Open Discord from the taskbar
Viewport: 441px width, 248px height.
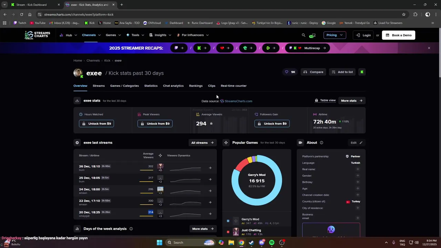261,242
